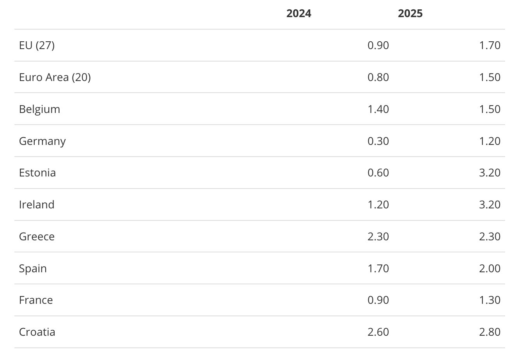Image resolution: width=532 pixels, height=356 pixels.
Task: Select Euro Area's 2024 value 0.80
Action: (x=378, y=77)
